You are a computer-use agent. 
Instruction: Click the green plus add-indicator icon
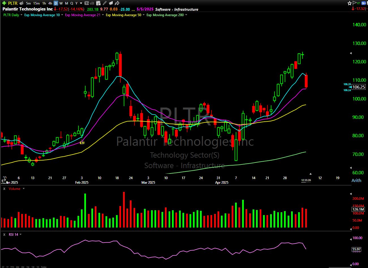click(4, 3)
